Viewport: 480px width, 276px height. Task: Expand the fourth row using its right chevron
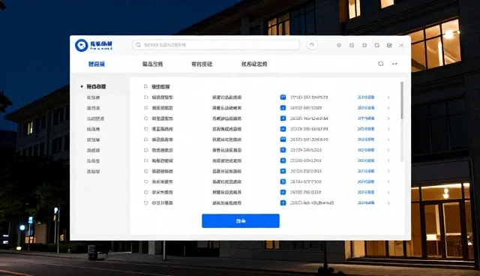pyautogui.click(x=388, y=129)
